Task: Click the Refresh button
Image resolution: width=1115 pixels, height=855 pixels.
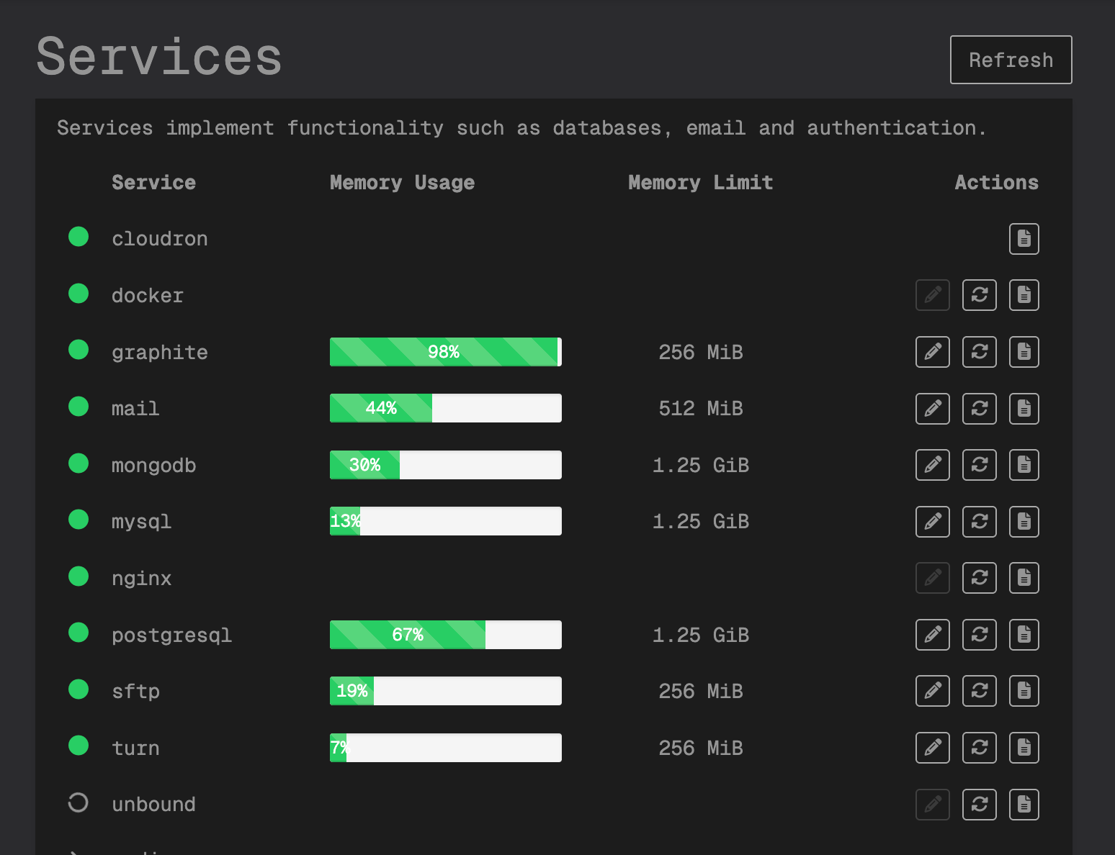Action: [1011, 60]
